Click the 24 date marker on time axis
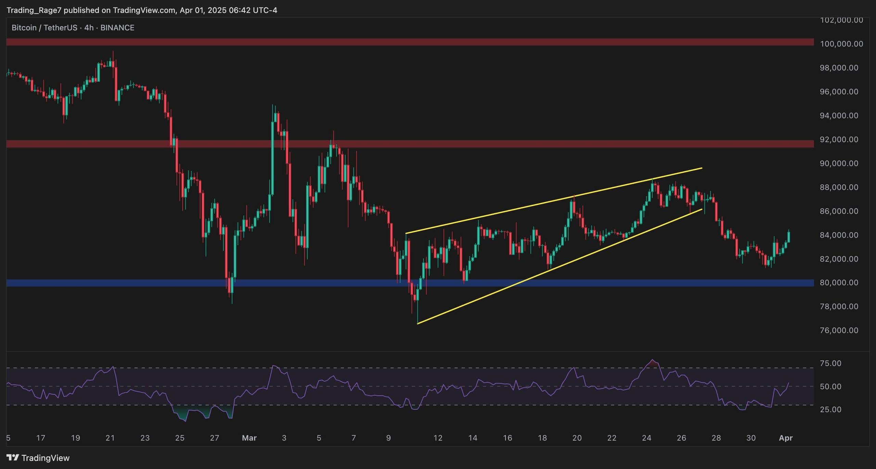 click(646, 438)
